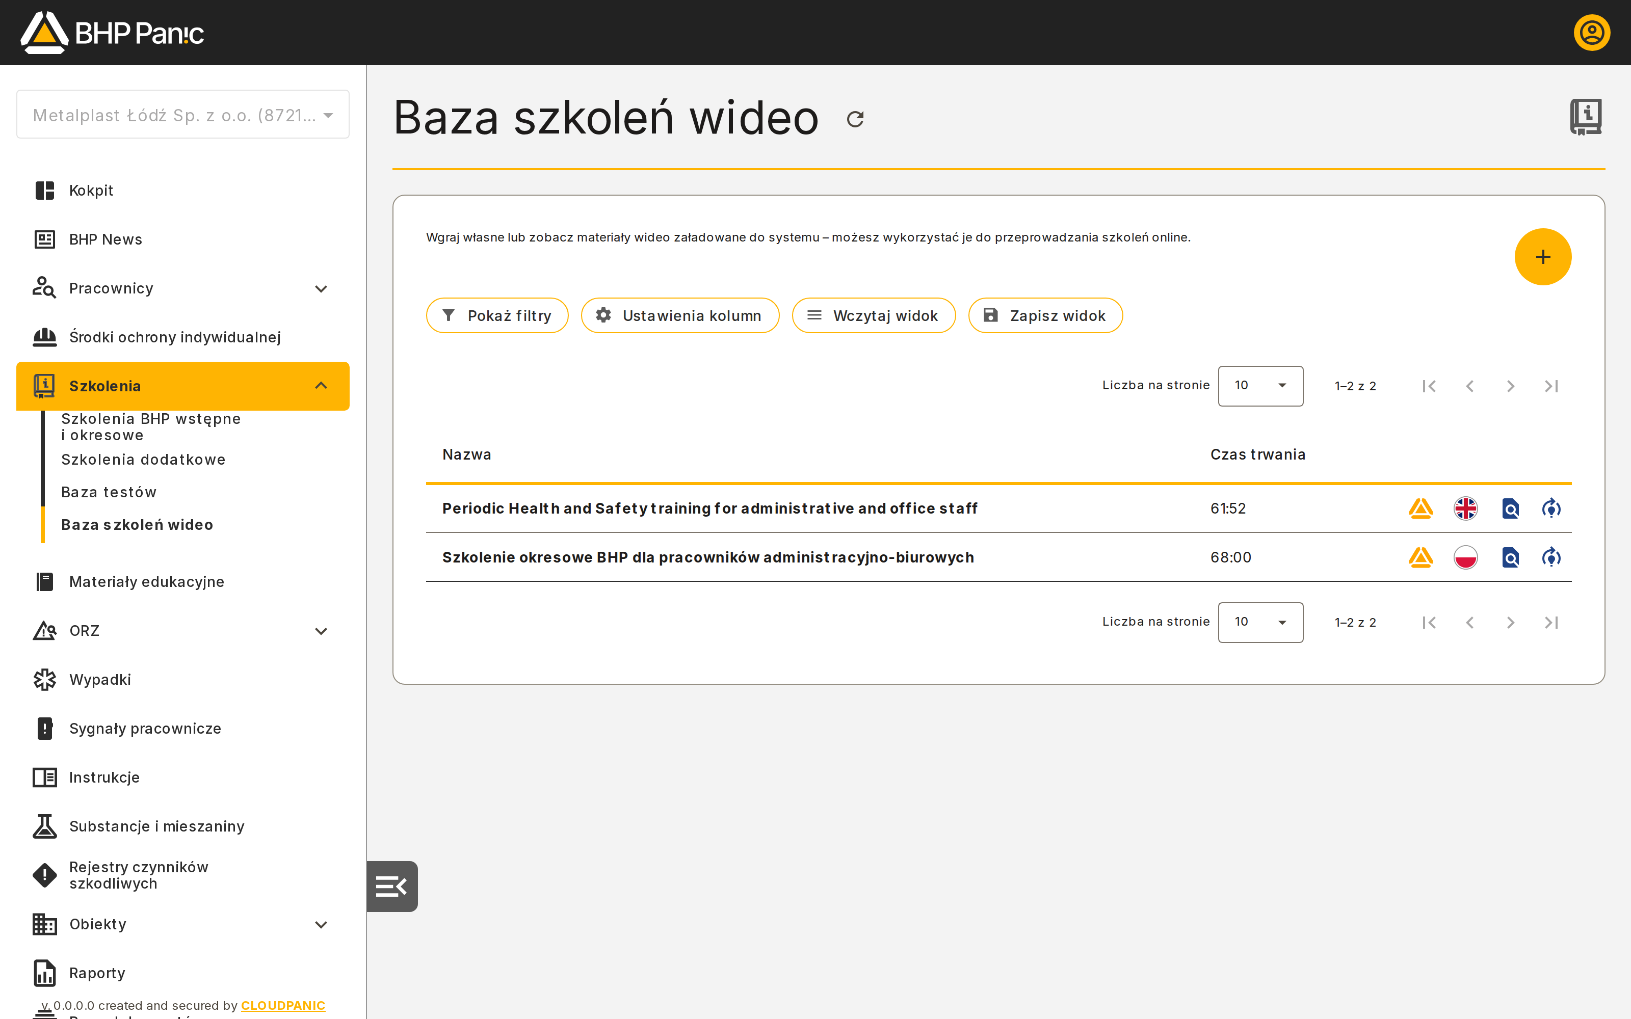The image size is (1631, 1019).
Task: Open the help guide book icon
Action: point(1586,117)
